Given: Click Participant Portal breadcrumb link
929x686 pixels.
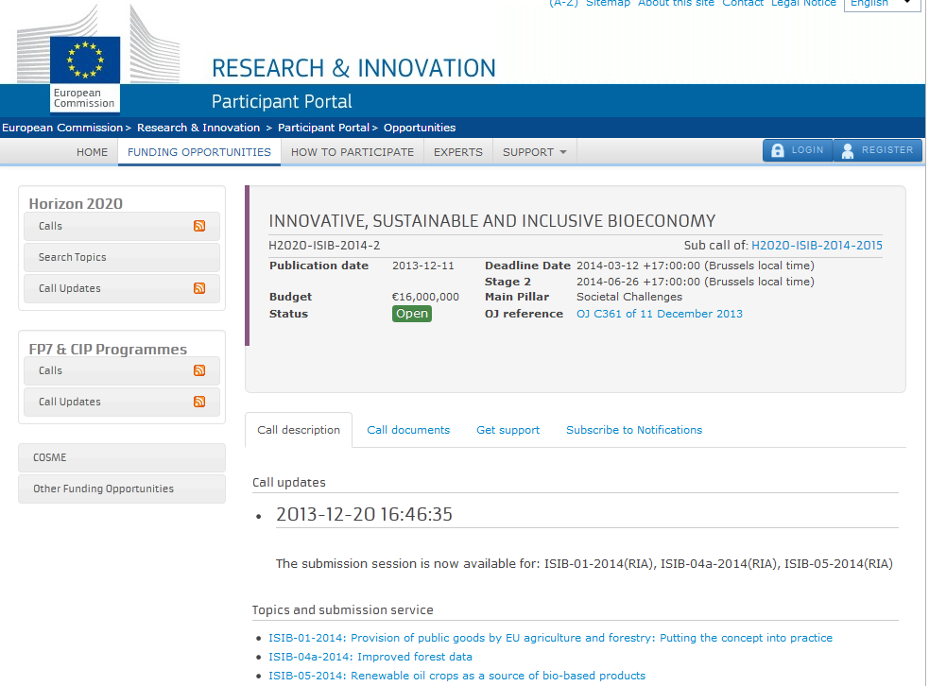Looking at the screenshot, I should pos(323,128).
